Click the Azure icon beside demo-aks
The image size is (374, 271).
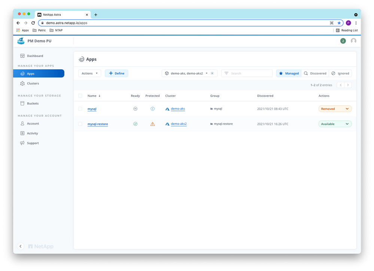[x=167, y=109]
